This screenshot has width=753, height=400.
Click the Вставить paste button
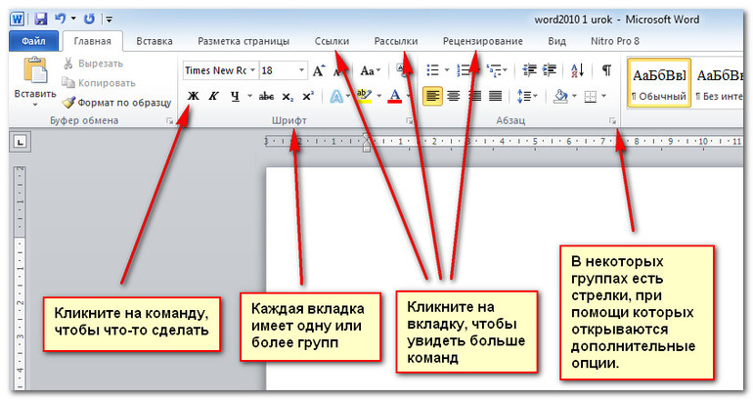(35, 78)
